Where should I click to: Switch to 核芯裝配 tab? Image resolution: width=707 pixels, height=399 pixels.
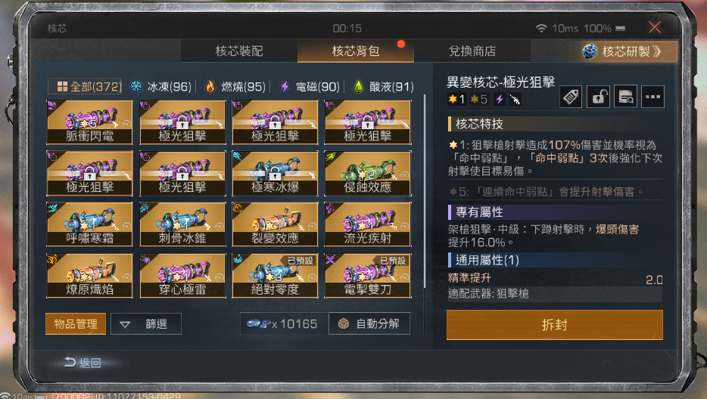(x=239, y=51)
